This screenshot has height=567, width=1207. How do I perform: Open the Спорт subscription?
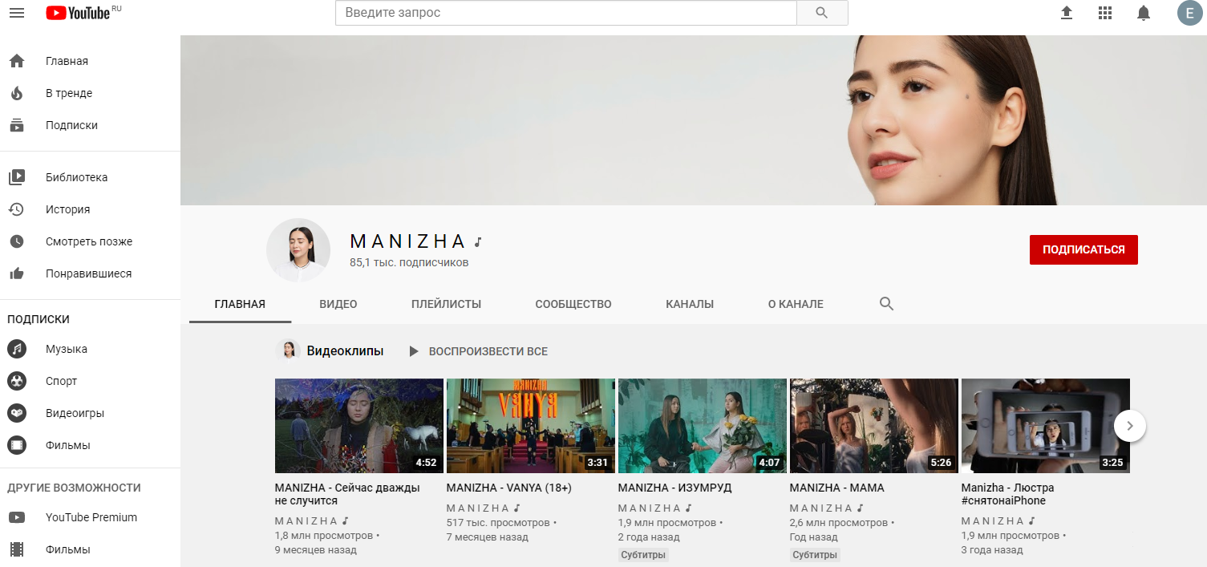(x=90, y=381)
